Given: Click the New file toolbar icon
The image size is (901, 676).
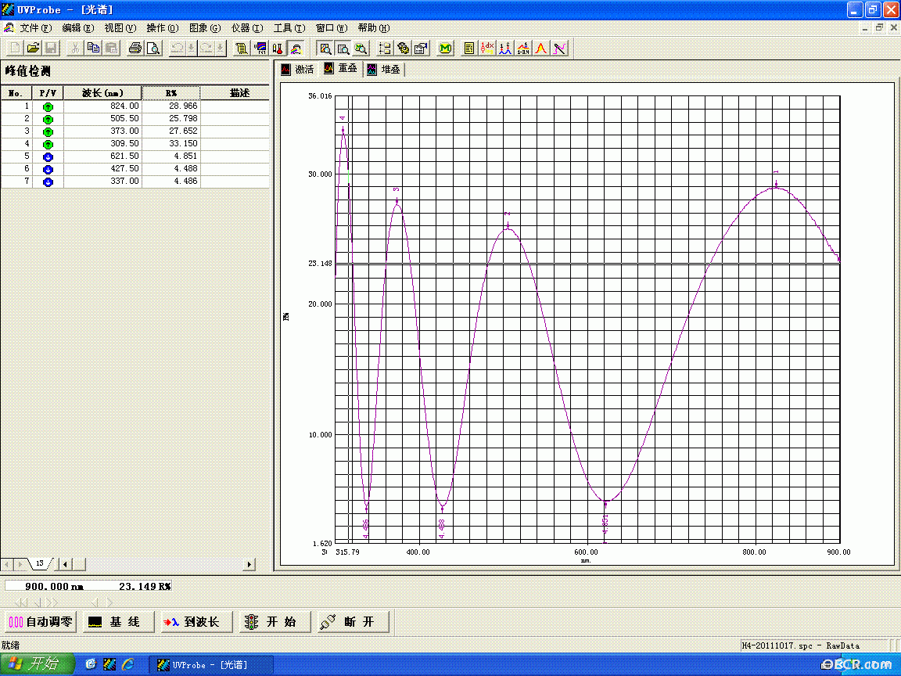Looking at the screenshot, I should [x=16, y=49].
